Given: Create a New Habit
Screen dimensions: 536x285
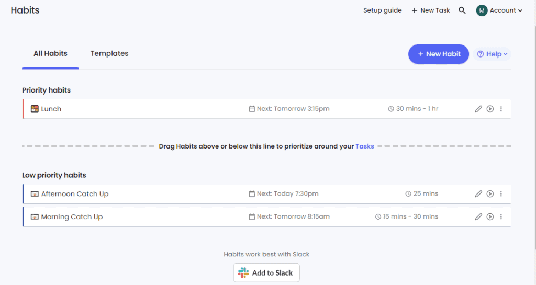Looking at the screenshot, I should click(439, 54).
